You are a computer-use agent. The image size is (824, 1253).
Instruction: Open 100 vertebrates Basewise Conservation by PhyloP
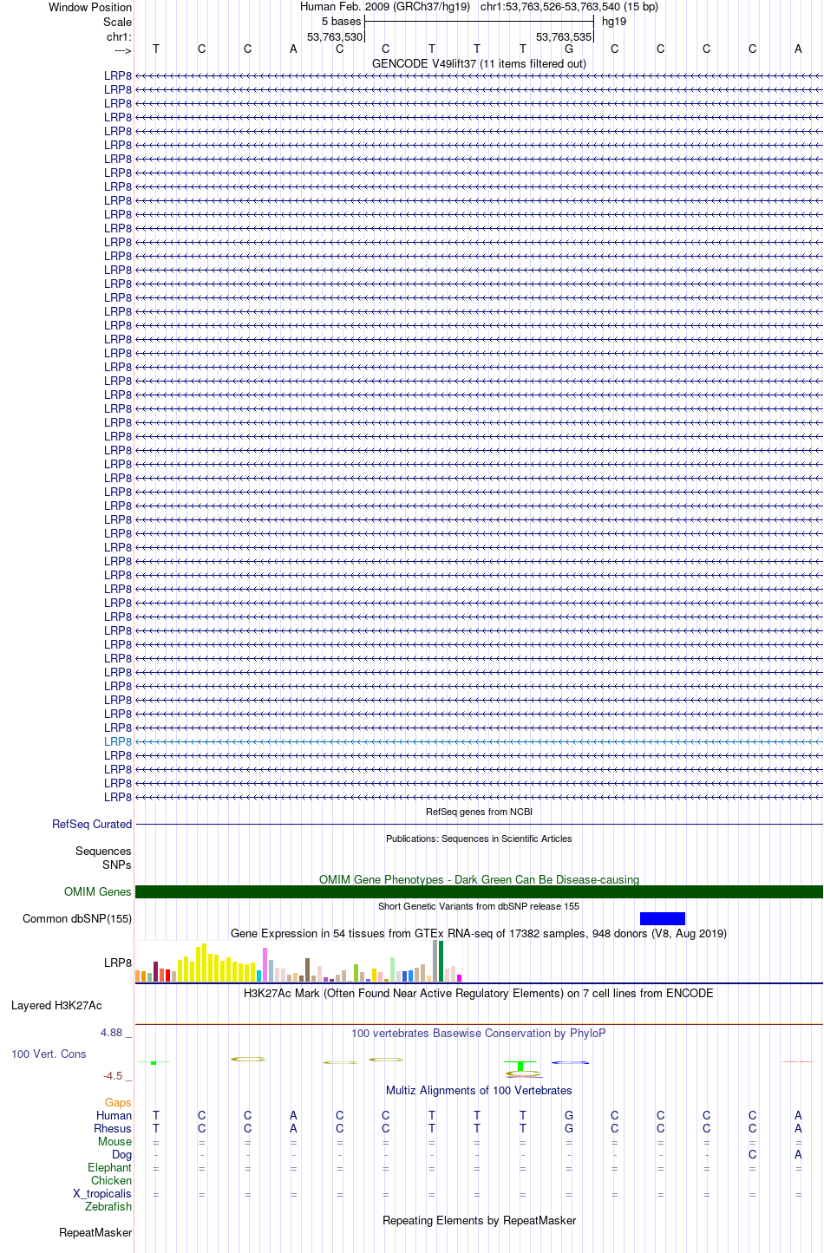coord(479,1033)
